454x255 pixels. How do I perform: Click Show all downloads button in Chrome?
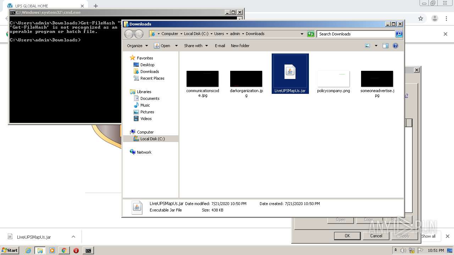pos(428,236)
